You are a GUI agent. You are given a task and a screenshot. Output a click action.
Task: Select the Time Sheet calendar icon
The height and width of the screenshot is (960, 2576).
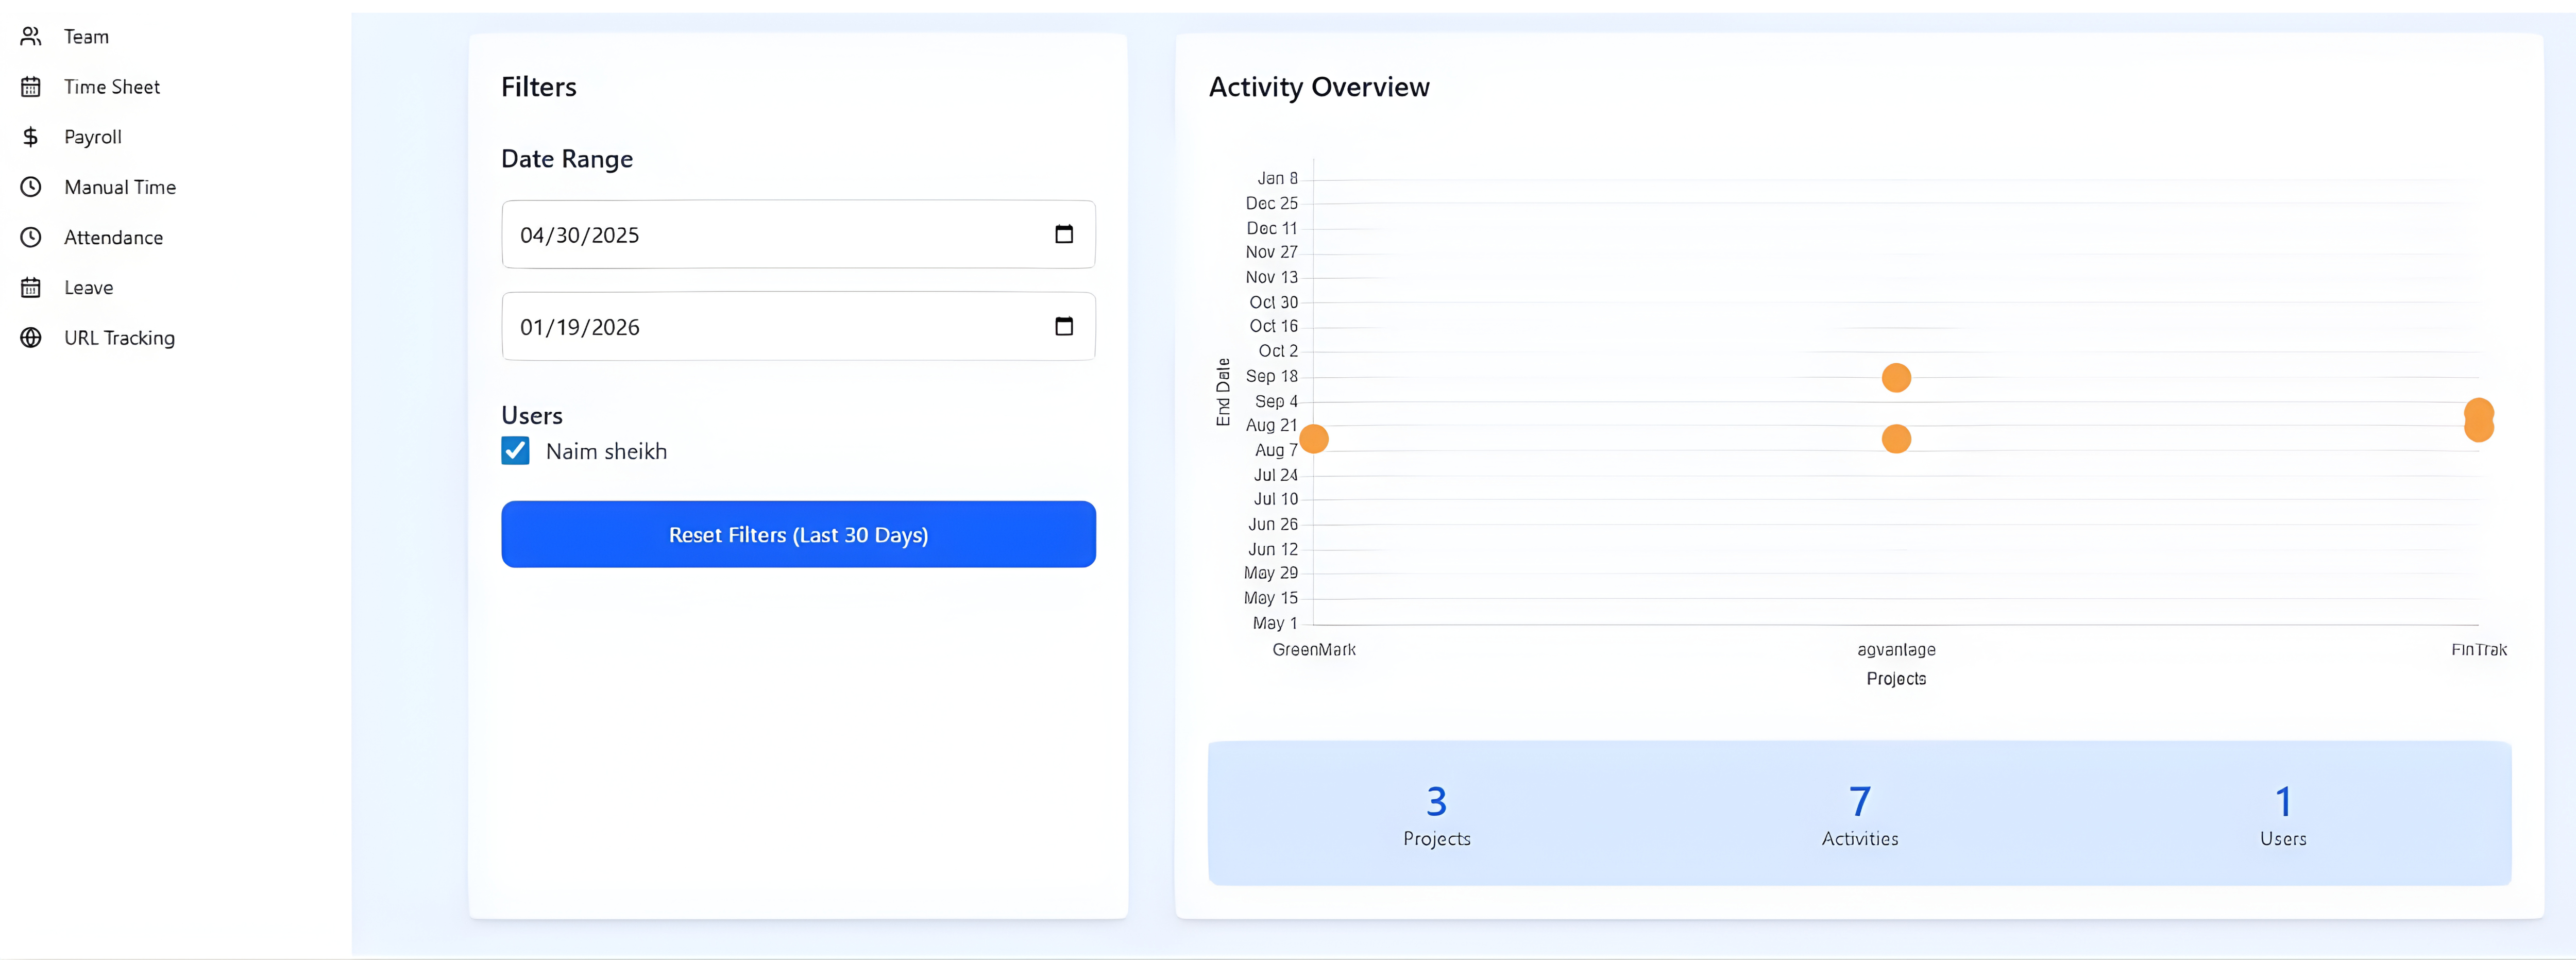point(30,86)
